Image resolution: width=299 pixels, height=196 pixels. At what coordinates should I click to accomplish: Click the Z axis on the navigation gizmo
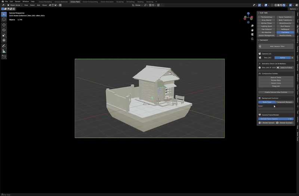click(248, 13)
